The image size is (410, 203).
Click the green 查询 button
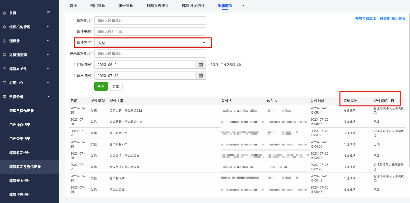click(101, 86)
